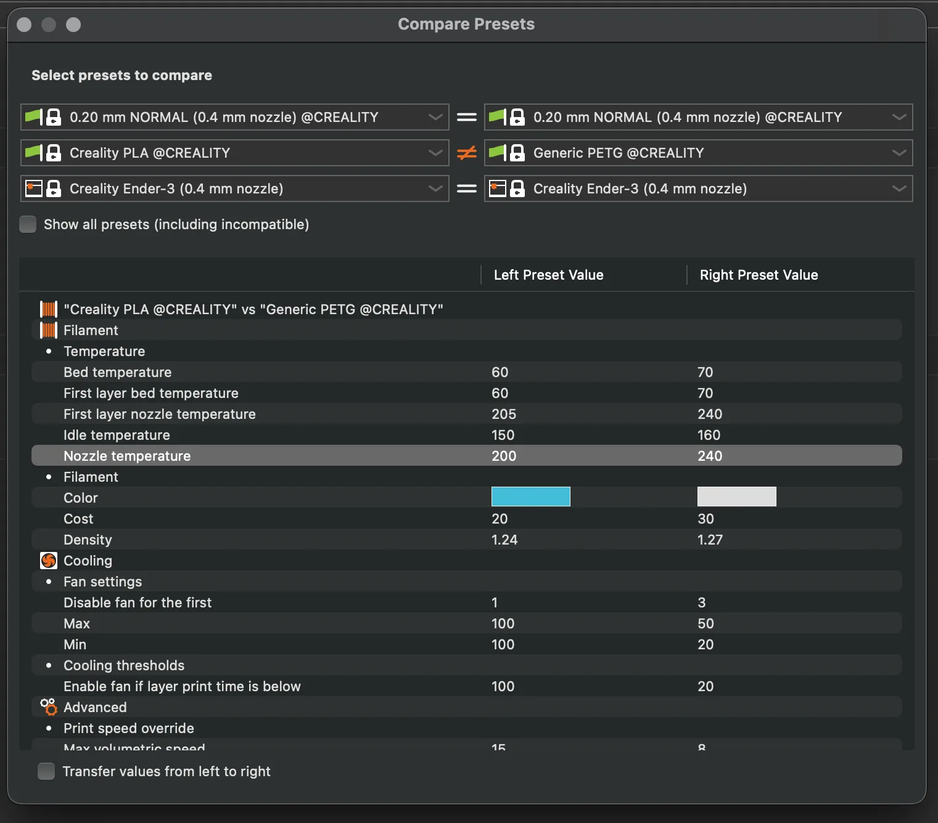Select the First layer bed temperature row
The width and height of the screenshot is (938, 823).
click(467, 393)
